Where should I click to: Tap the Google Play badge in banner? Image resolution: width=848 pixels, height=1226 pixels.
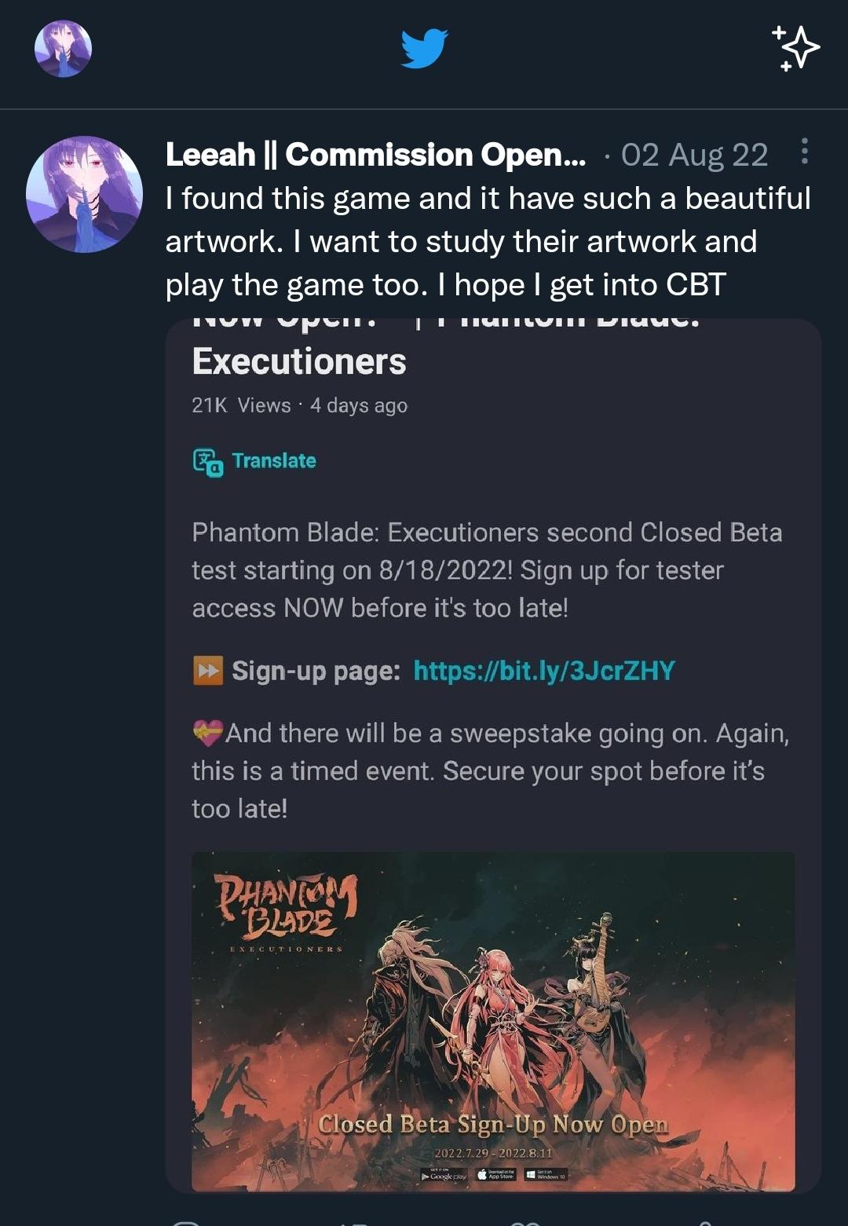(x=444, y=1175)
